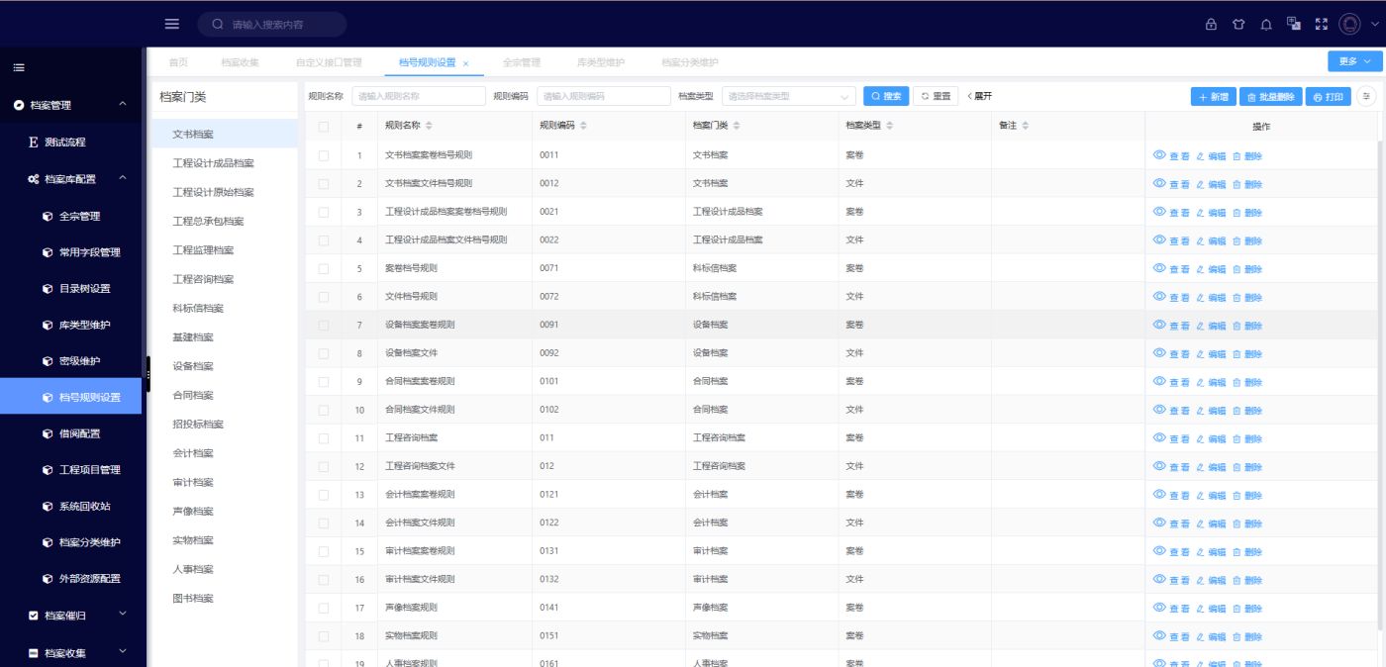Viewport: 1386px width, 667px height.
Task: Edit row 文件档号规则 with code 0072
Action: [1211, 297]
